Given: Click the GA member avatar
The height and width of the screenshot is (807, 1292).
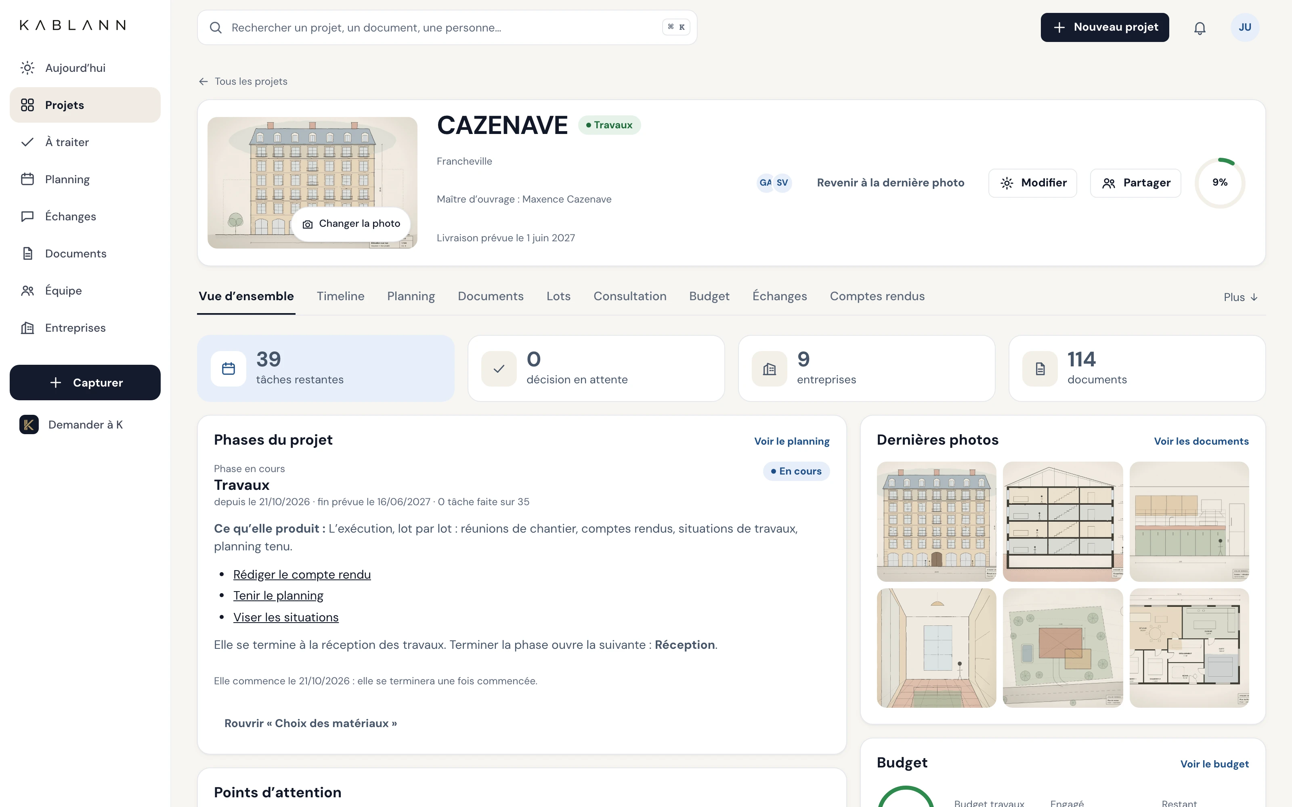Looking at the screenshot, I should (765, 182).
